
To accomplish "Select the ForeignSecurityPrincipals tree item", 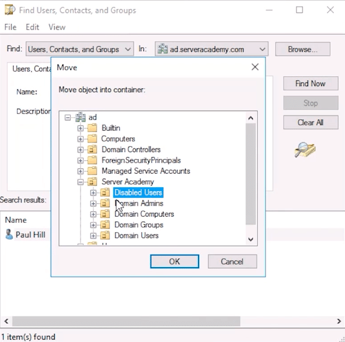I will pos(141,160).
